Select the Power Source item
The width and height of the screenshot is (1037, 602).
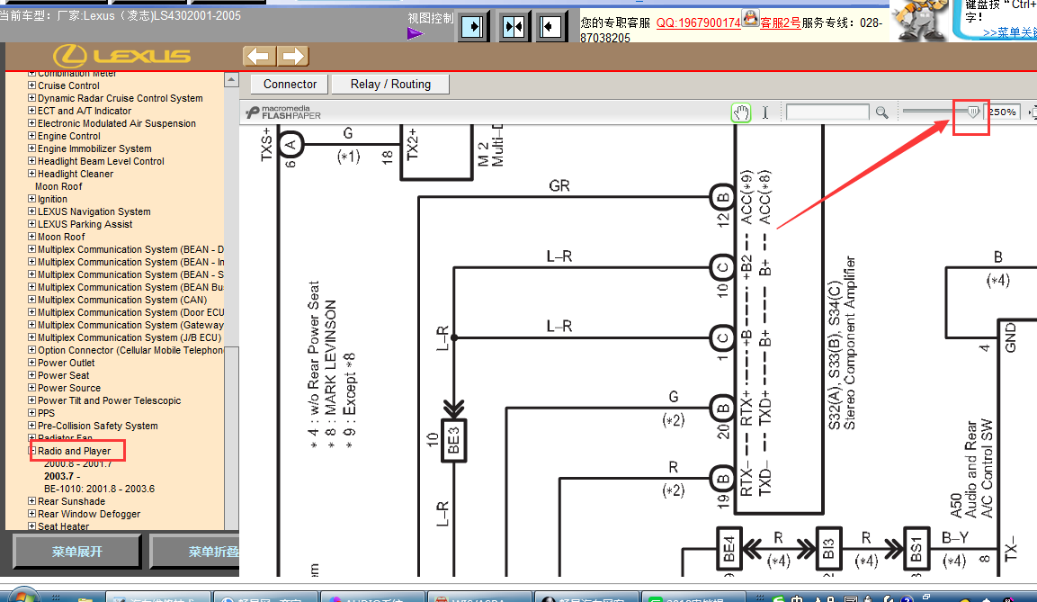coord(68,388)
